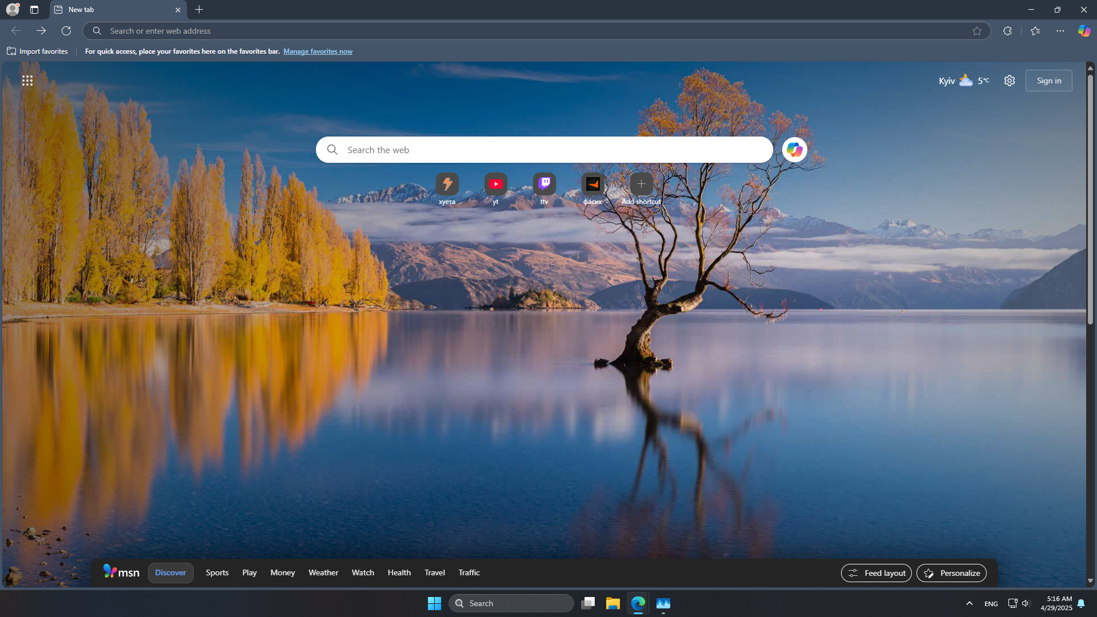Click the Add shortcut plus tile

click(x=641, y=184)
